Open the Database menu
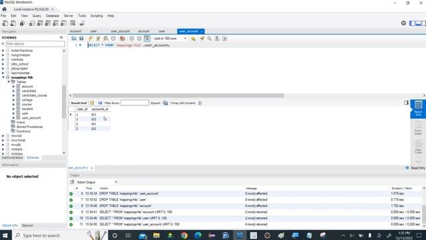This screenshot has height=240, width=426. coord(53,16)
